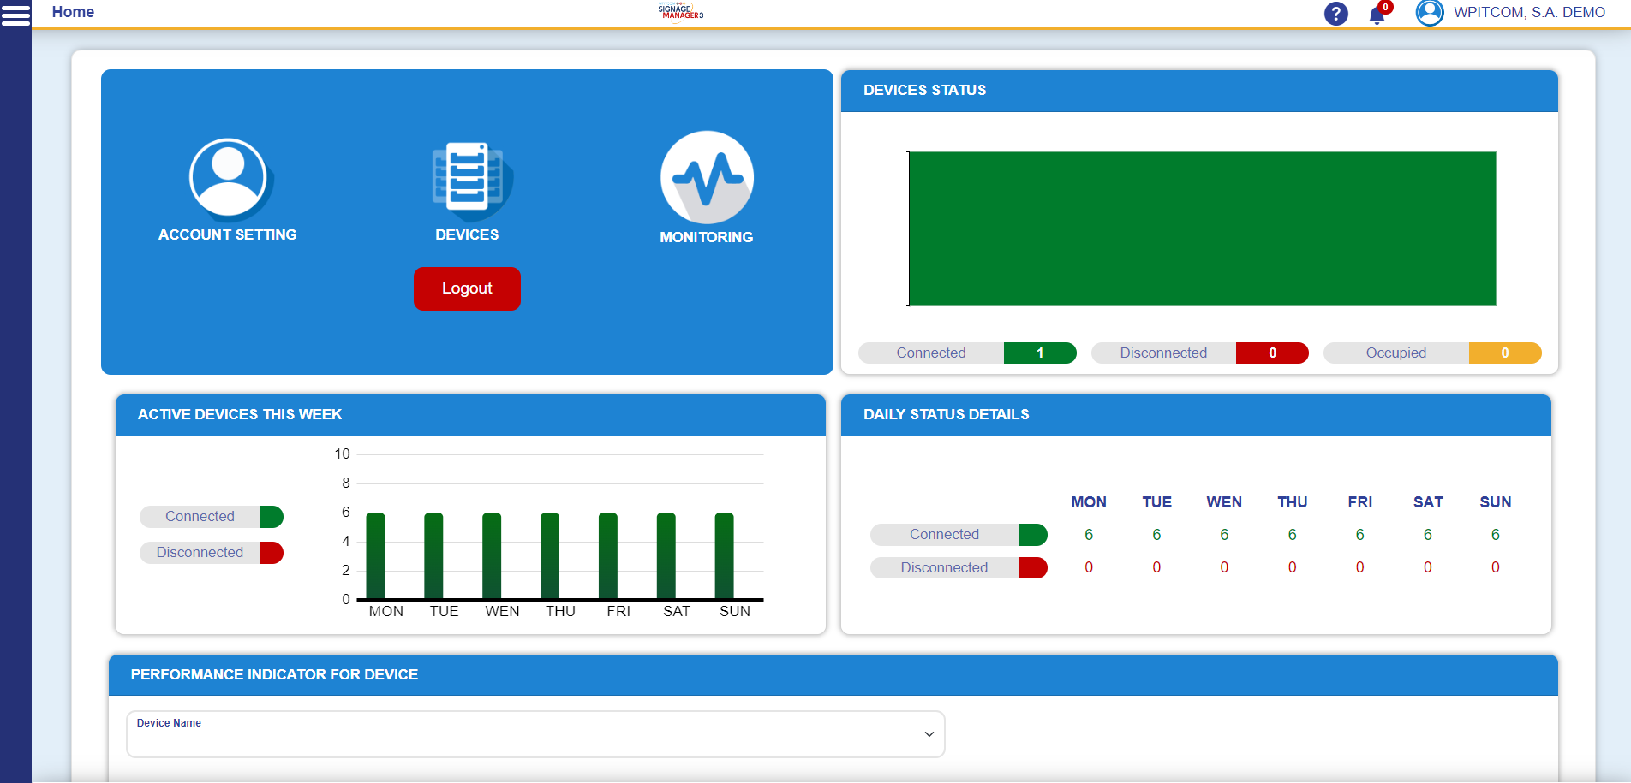Click the help question mark icon
The width and height of the screenshot is (1631, 783).
pos(1335,14)
